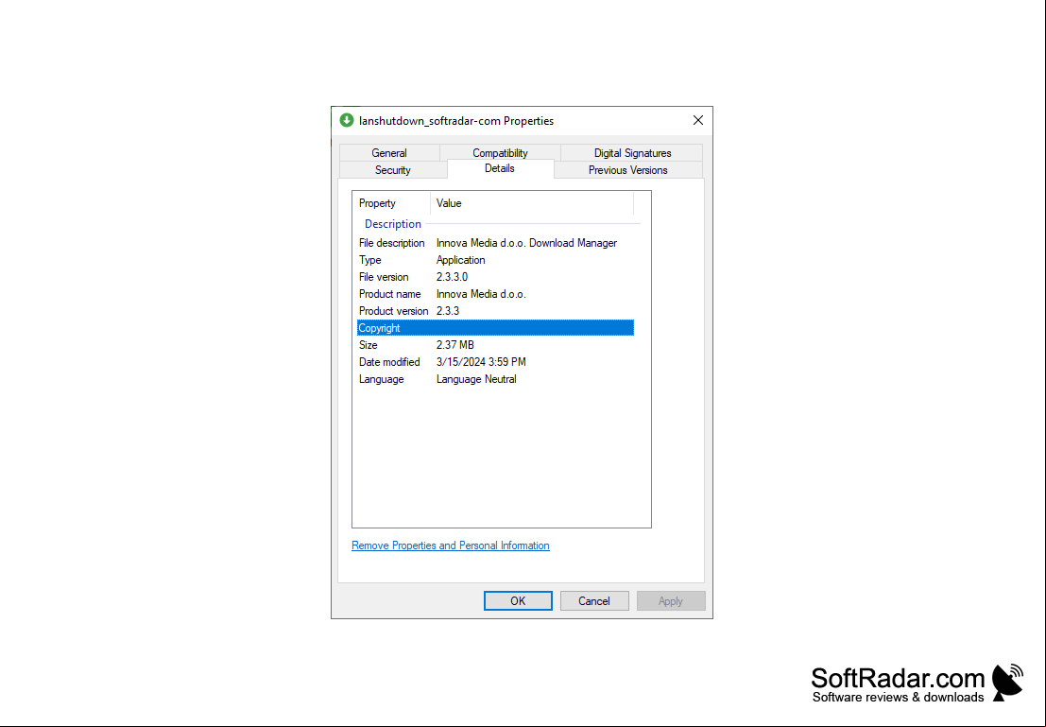Click the 2.37 MB size value
1046x727 pixels.
tap(454, 345)
